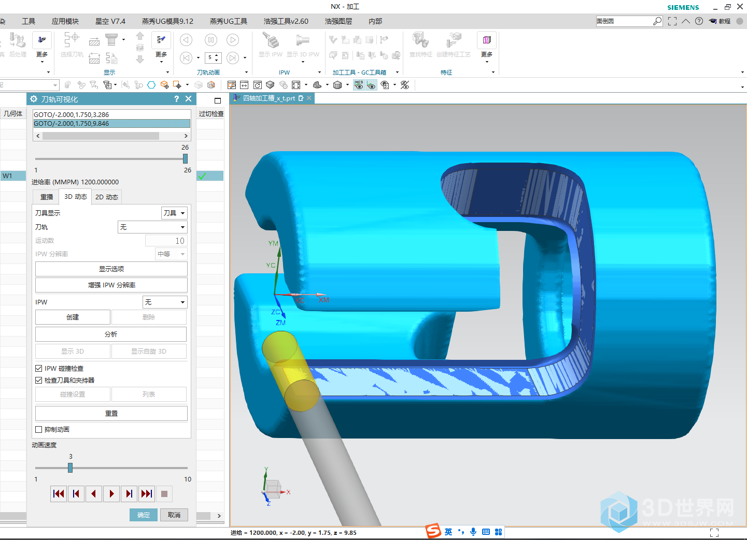The width and height of the screenshot is (747, 540).
Task: Click the orange cube snap point icon
Action: 164,85
